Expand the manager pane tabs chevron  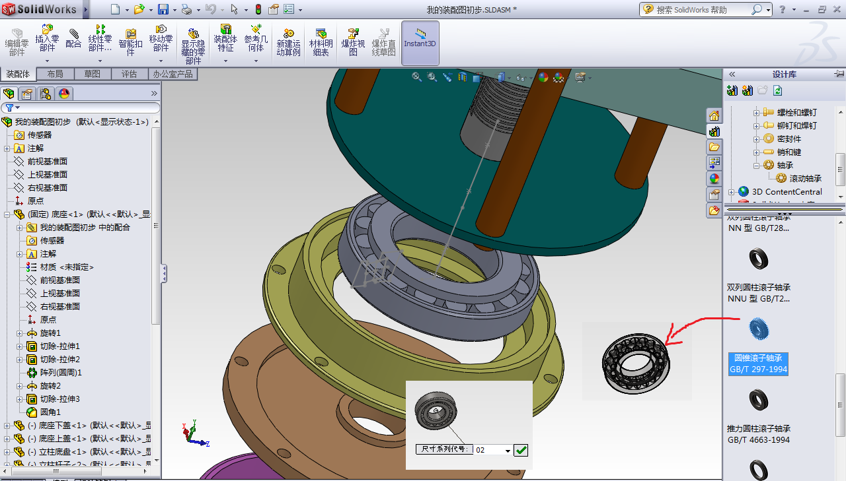154,94
